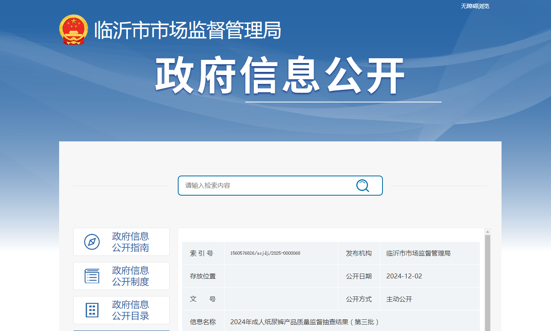
Task: Click the 公开日期 label cell
Action: pyautogui.click(x=359, y=276)
